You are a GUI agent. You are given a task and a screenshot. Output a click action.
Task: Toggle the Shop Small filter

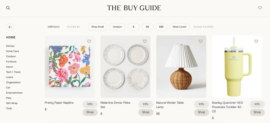tap(97, 27)
